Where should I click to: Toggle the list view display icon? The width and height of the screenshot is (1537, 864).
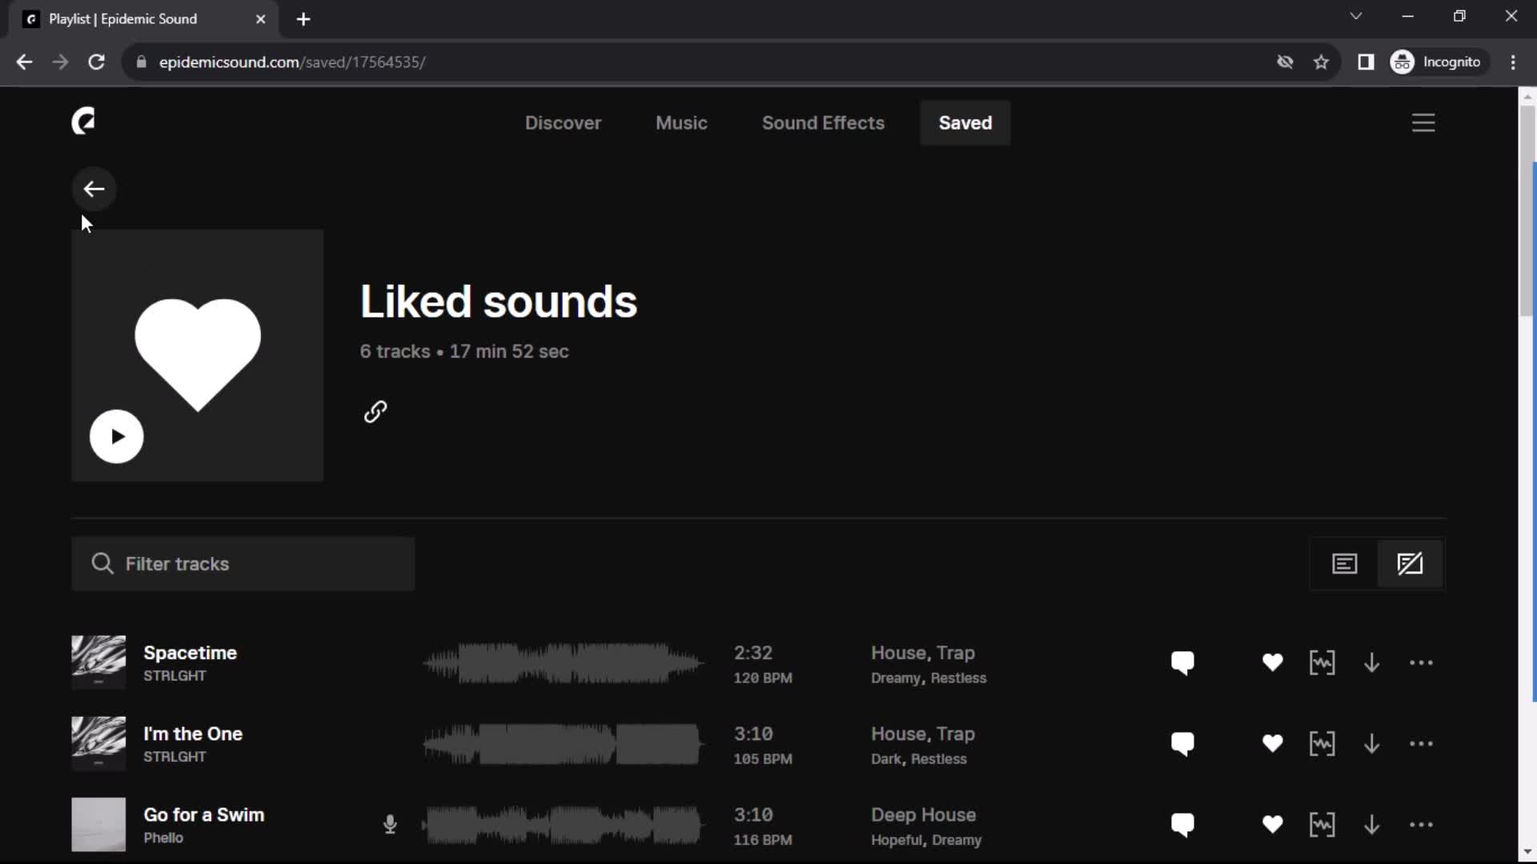pos(1345,563)
